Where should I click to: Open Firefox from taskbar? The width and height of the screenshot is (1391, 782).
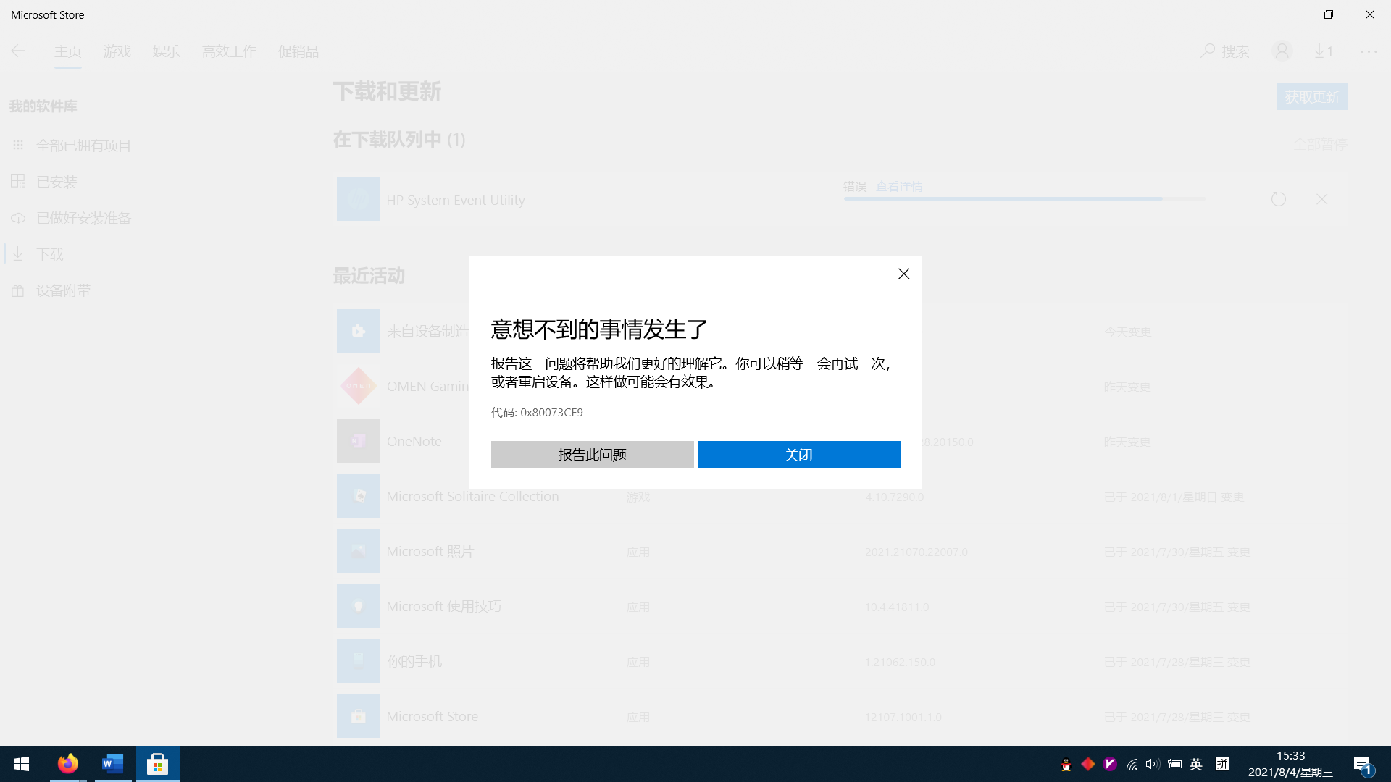68,764
